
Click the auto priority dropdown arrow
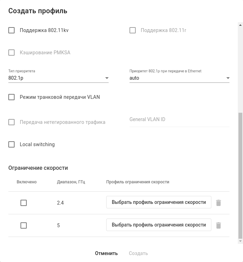[228, 78]
